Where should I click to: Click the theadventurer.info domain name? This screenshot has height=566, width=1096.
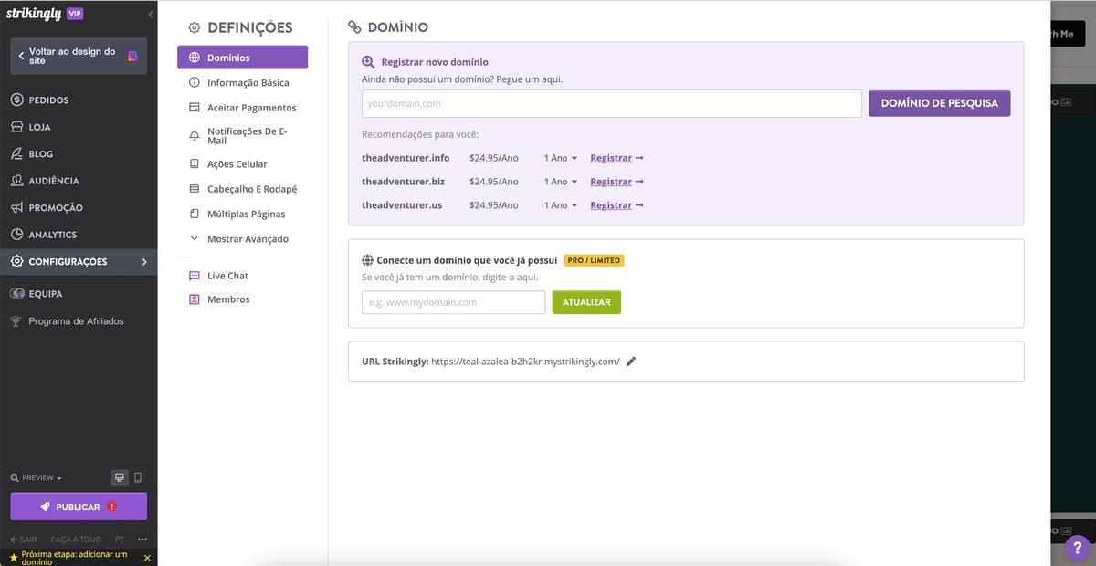coord(406,158)
